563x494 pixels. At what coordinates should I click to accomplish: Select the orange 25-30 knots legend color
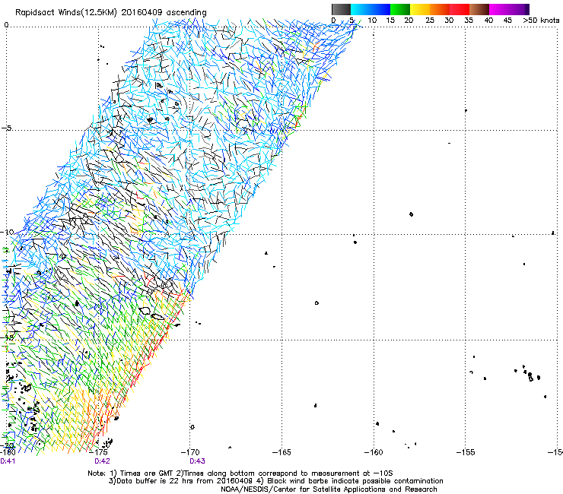440,9
